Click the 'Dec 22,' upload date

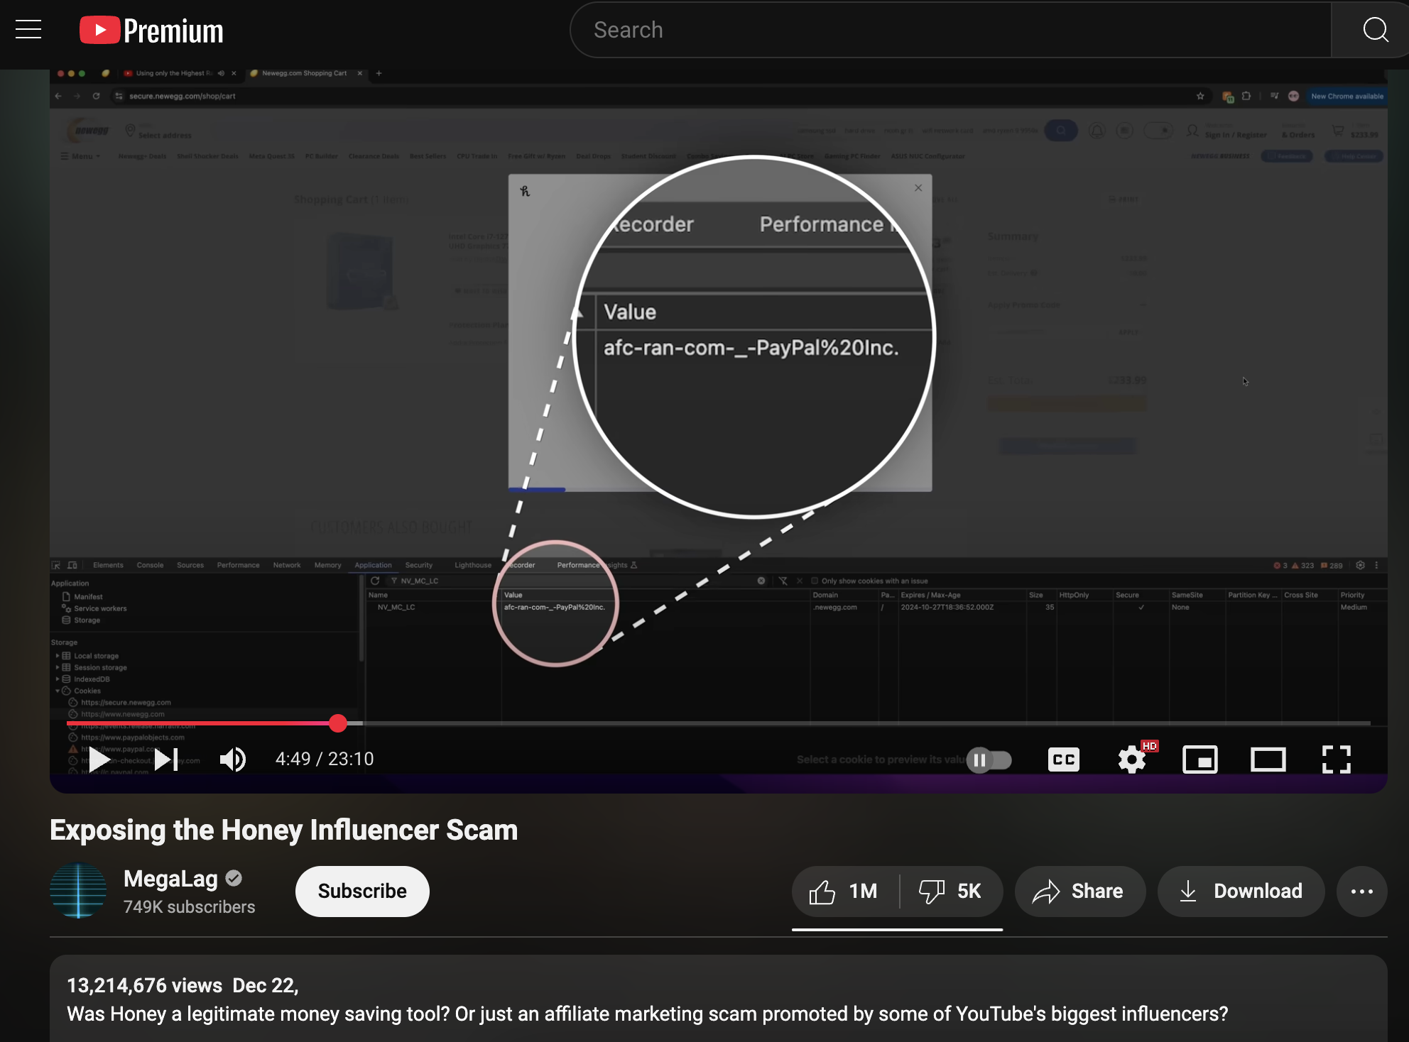click(266, 986)
